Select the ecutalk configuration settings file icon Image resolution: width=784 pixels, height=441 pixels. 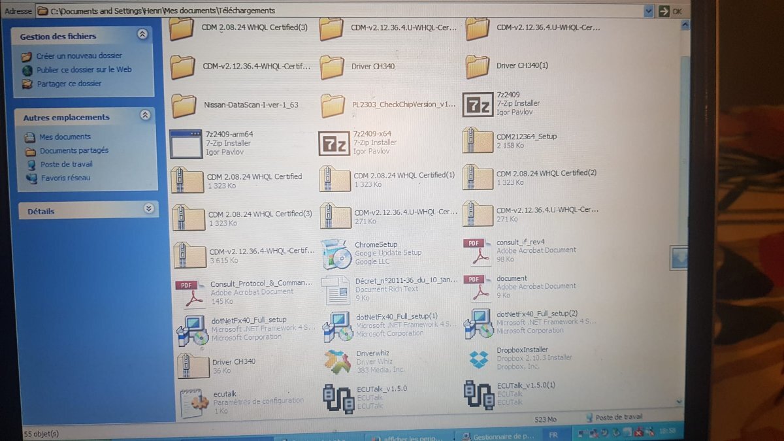[x=194, y=402]
